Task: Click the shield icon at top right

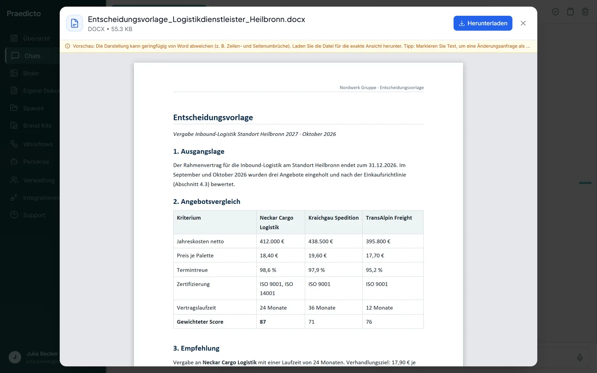Action: pyautogui.click(x=556, y=12)
